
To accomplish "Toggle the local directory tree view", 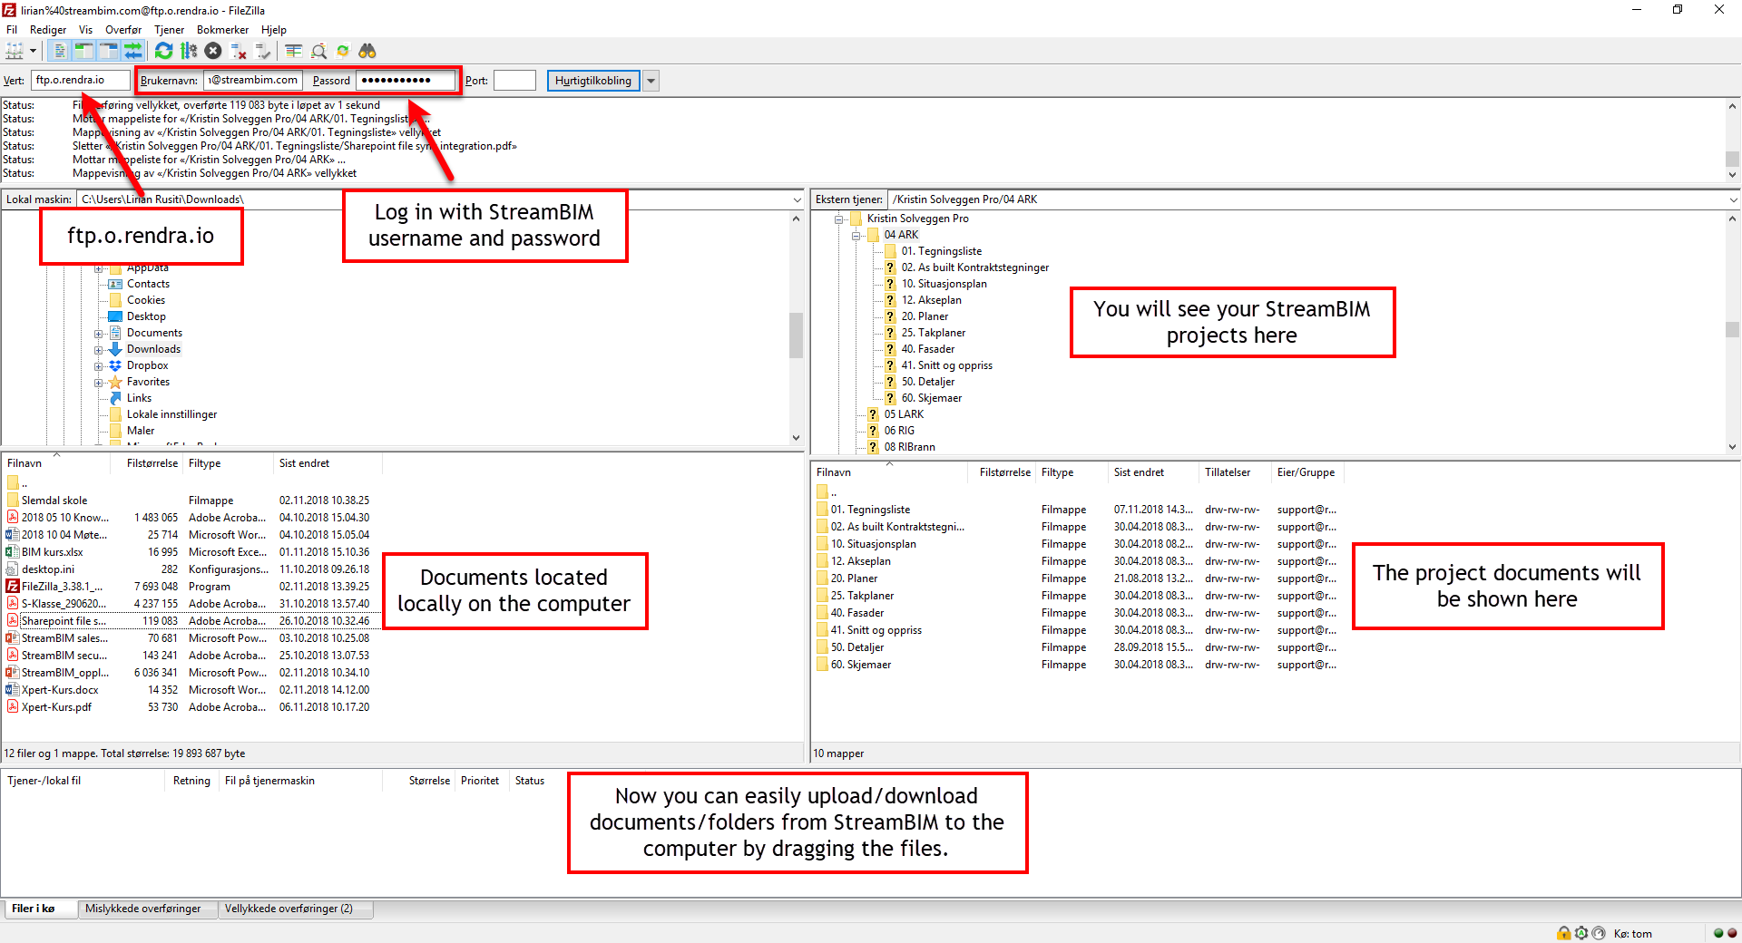I will pos(84,51).
